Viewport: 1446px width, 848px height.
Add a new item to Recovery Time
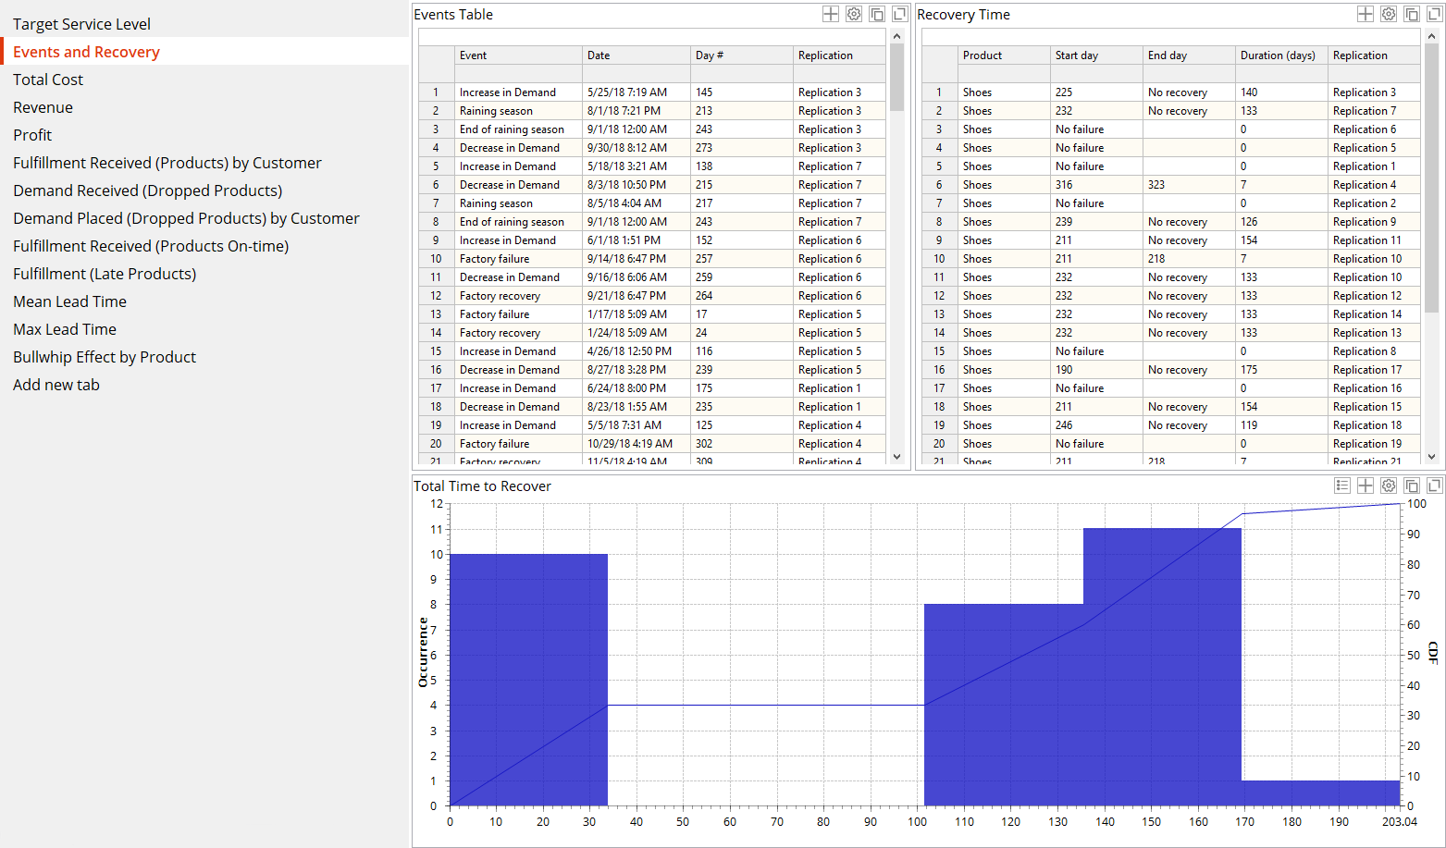click(x=1366, y=14)
